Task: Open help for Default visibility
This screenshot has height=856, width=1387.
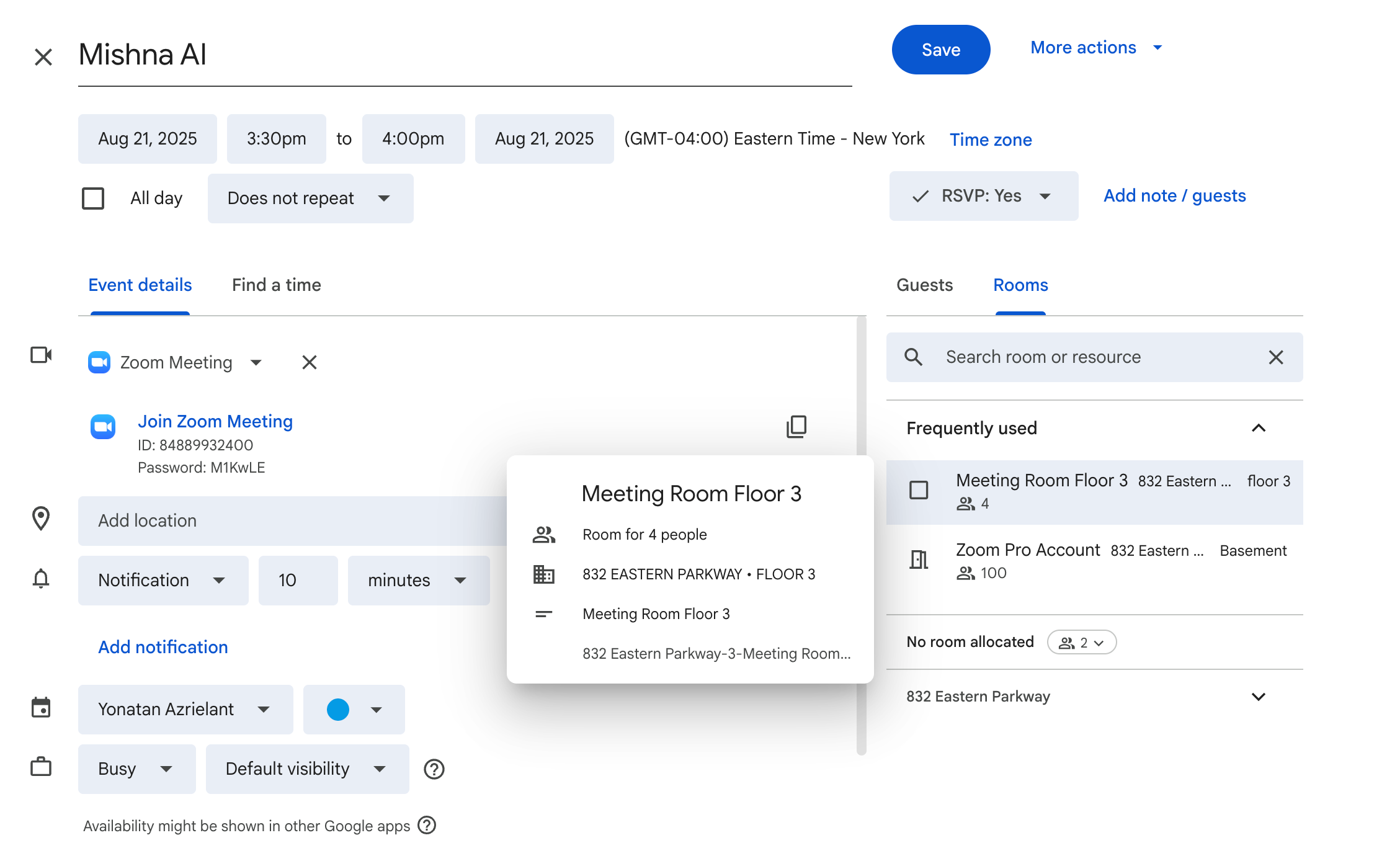Action: 434,769
